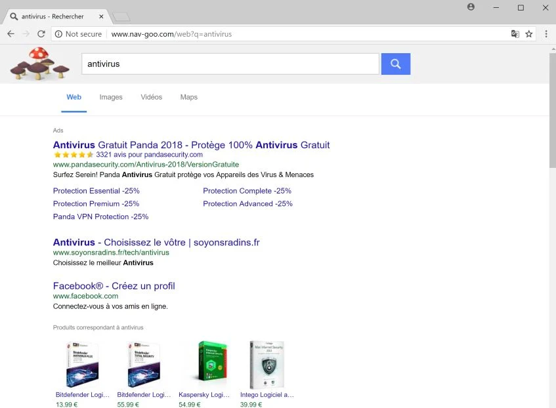Open the Chrome profile avatar icon
This screenshot has height=408, width=556.
click(x=471, y=7)
